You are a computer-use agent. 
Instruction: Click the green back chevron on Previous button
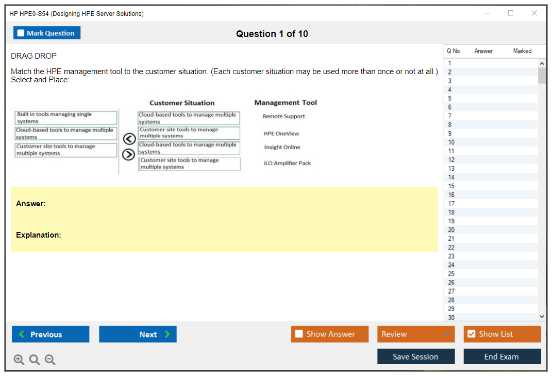click(21, 334)
